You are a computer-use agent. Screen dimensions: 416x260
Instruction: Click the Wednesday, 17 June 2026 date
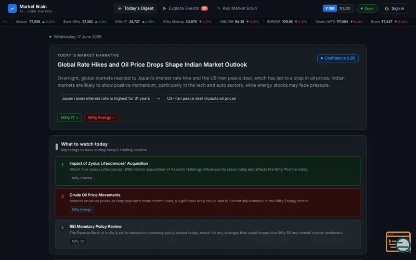[77, 36]
